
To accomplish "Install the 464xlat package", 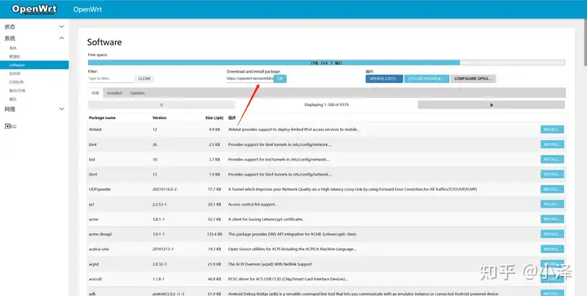I will [552, 130].
